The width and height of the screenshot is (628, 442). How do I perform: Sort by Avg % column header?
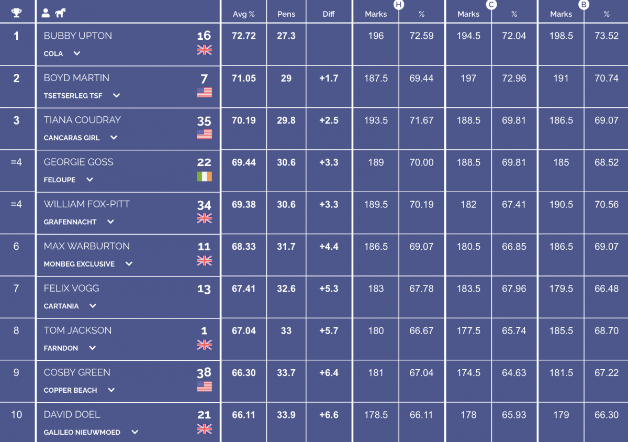tap(243, 14)
